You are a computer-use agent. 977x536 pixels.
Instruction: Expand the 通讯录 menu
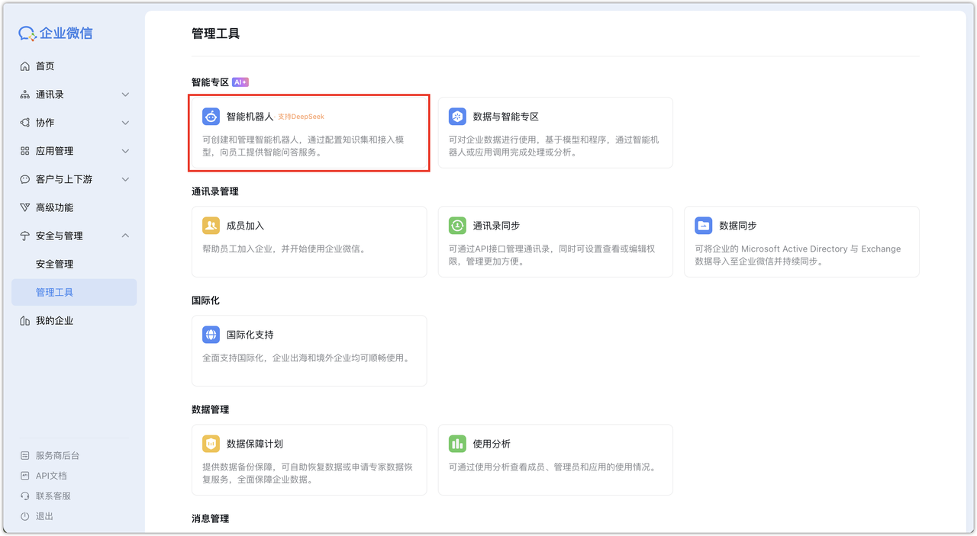coord(73,94)
